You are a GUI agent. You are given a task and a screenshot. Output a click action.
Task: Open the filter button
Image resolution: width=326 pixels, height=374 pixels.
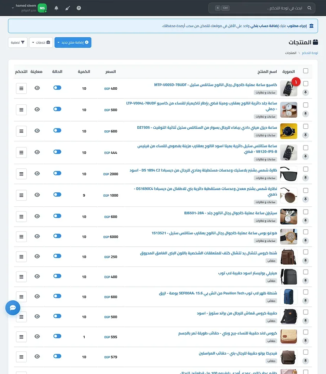[x=18, y=42]
